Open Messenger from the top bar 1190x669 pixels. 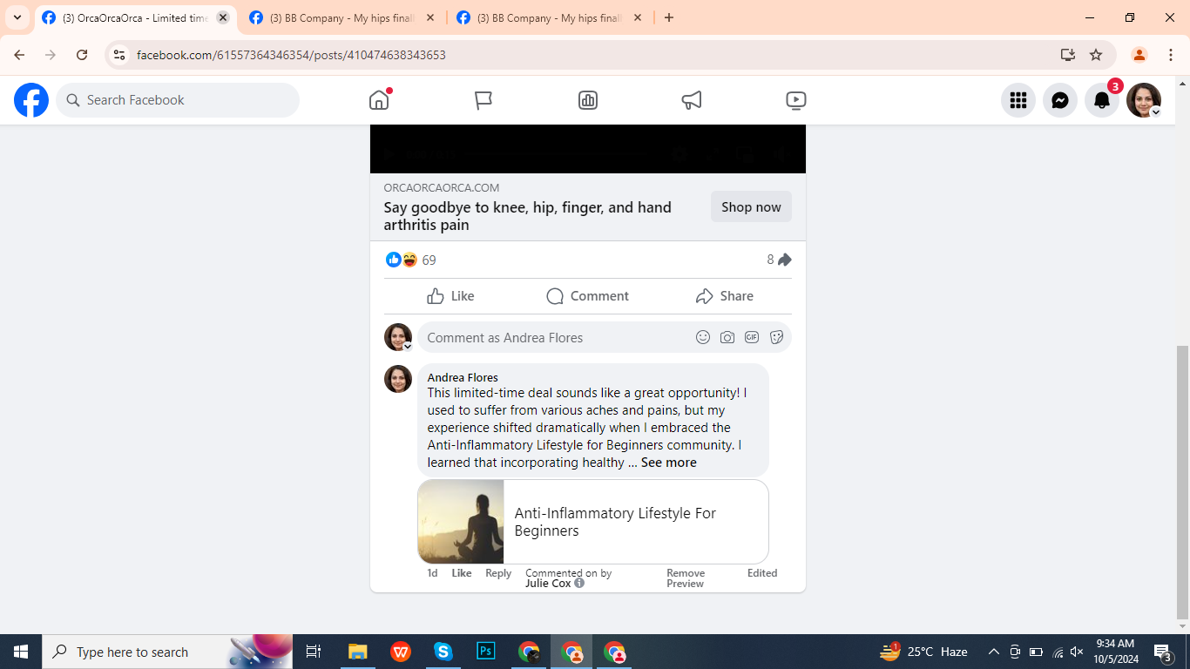coord(1060,100)
